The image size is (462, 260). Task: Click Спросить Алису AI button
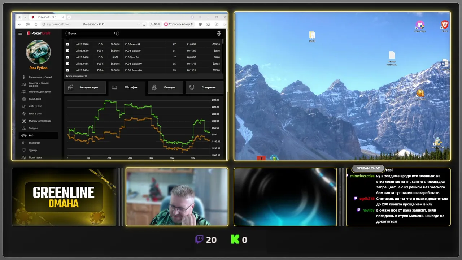[x=179, y=24]
